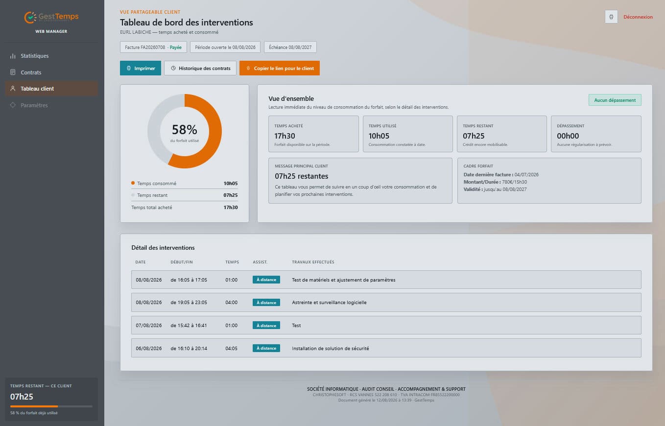This screenshot has height=426, width=665.
Task: Click the Statistiques bar chart icon
Action: [x=13, y=56]
